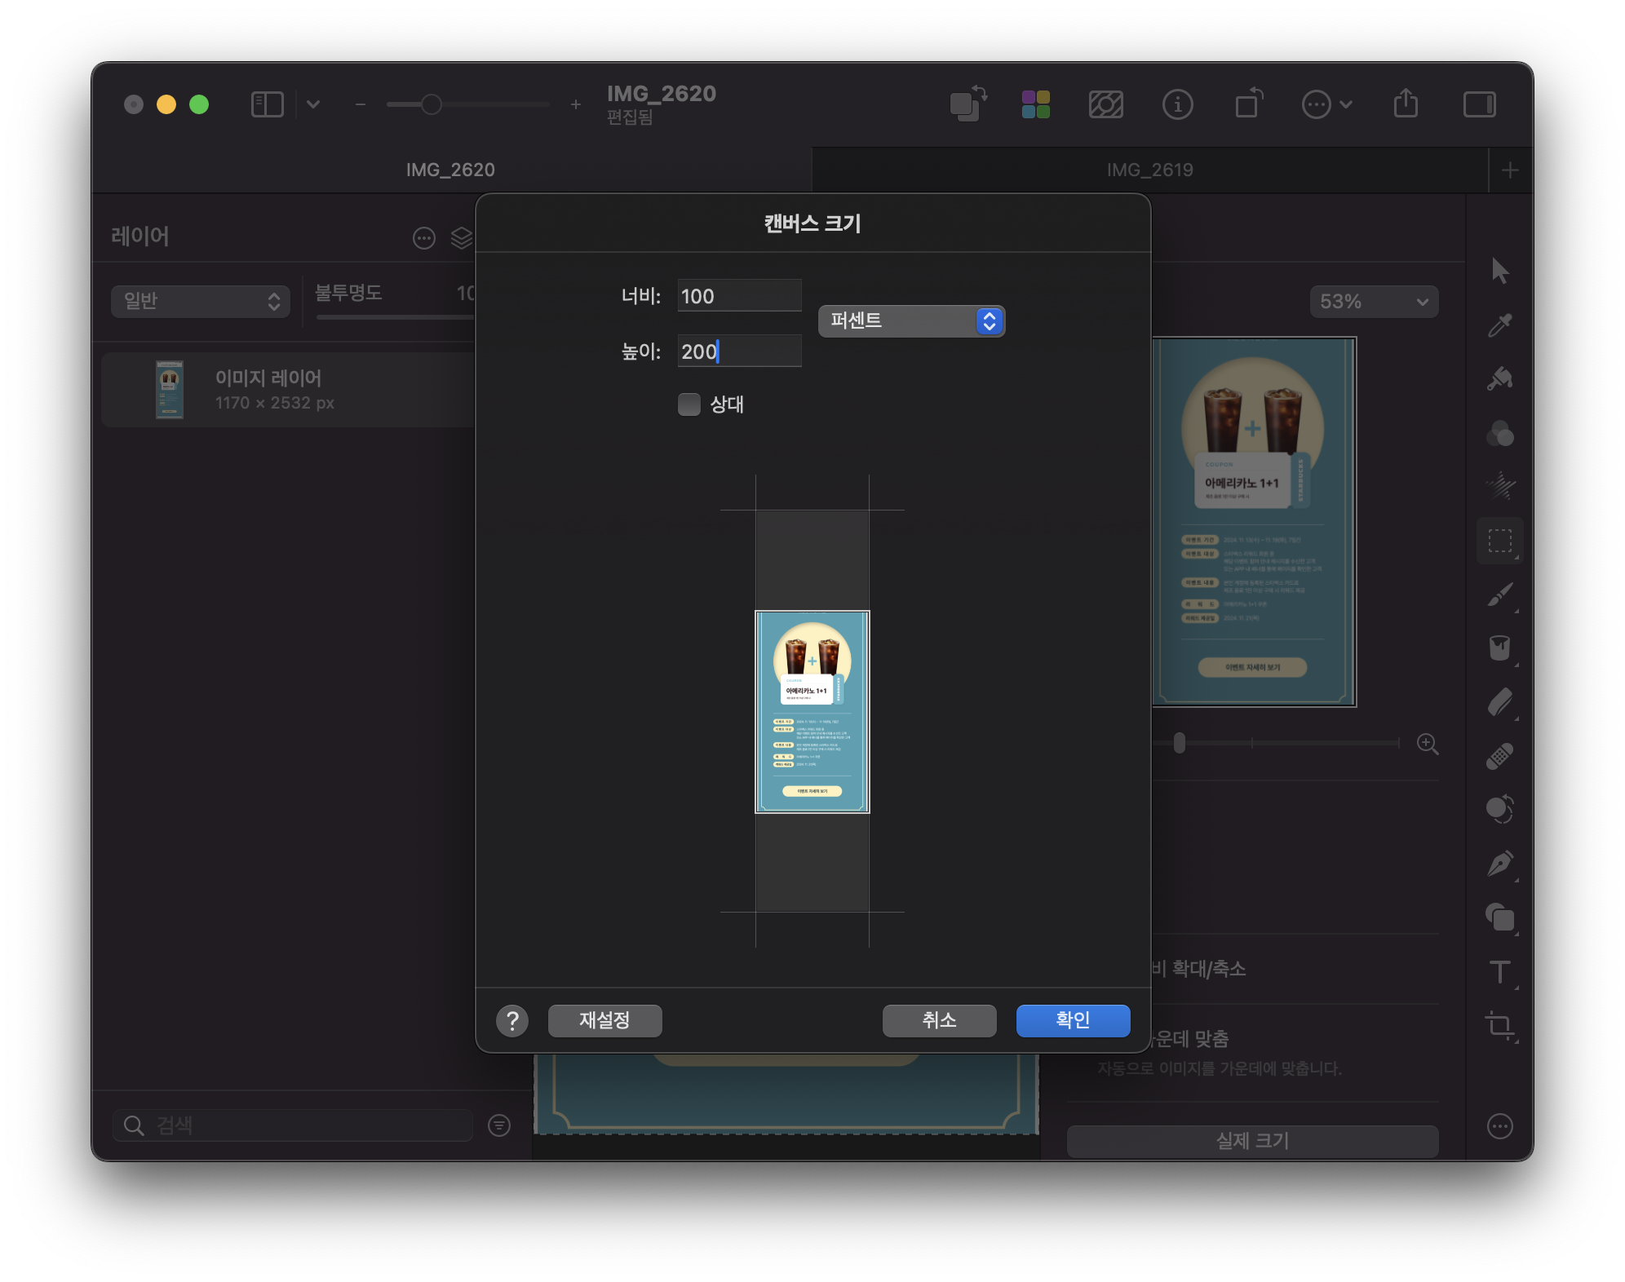Screen dimensions: 1625x1282
Task: Select the Arrange arrow tool
Action: tap(1499, 271)
